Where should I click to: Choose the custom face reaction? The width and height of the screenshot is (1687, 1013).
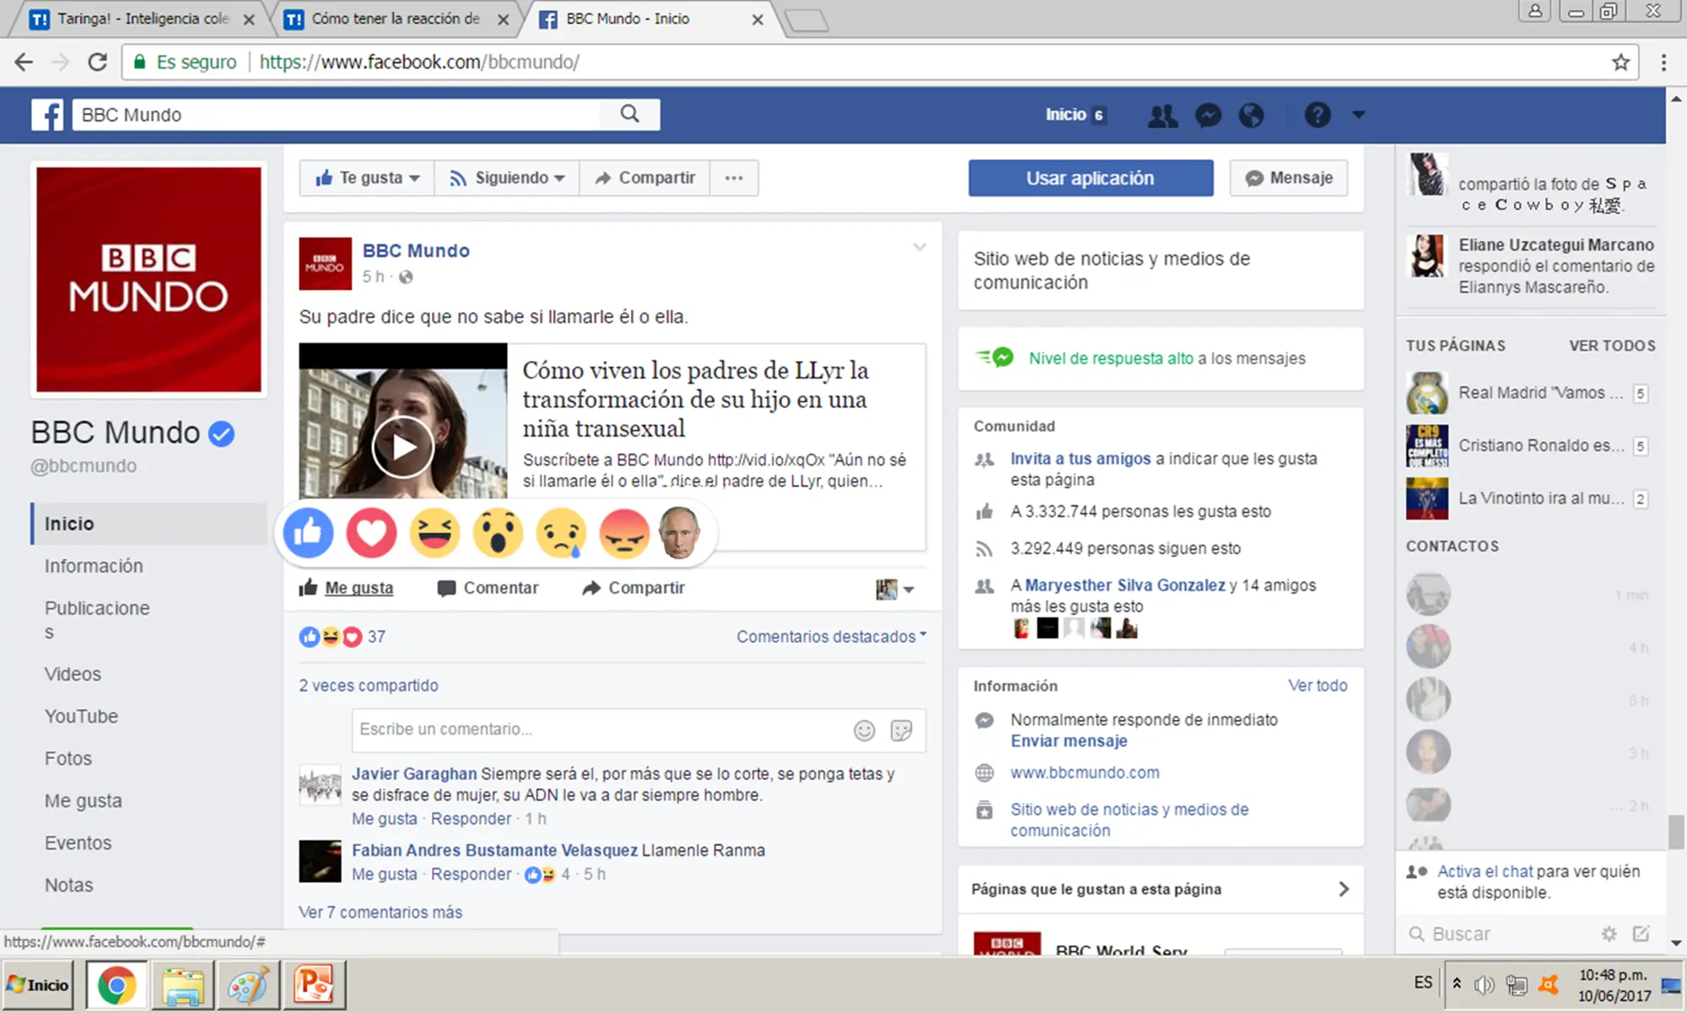(680, 533)
